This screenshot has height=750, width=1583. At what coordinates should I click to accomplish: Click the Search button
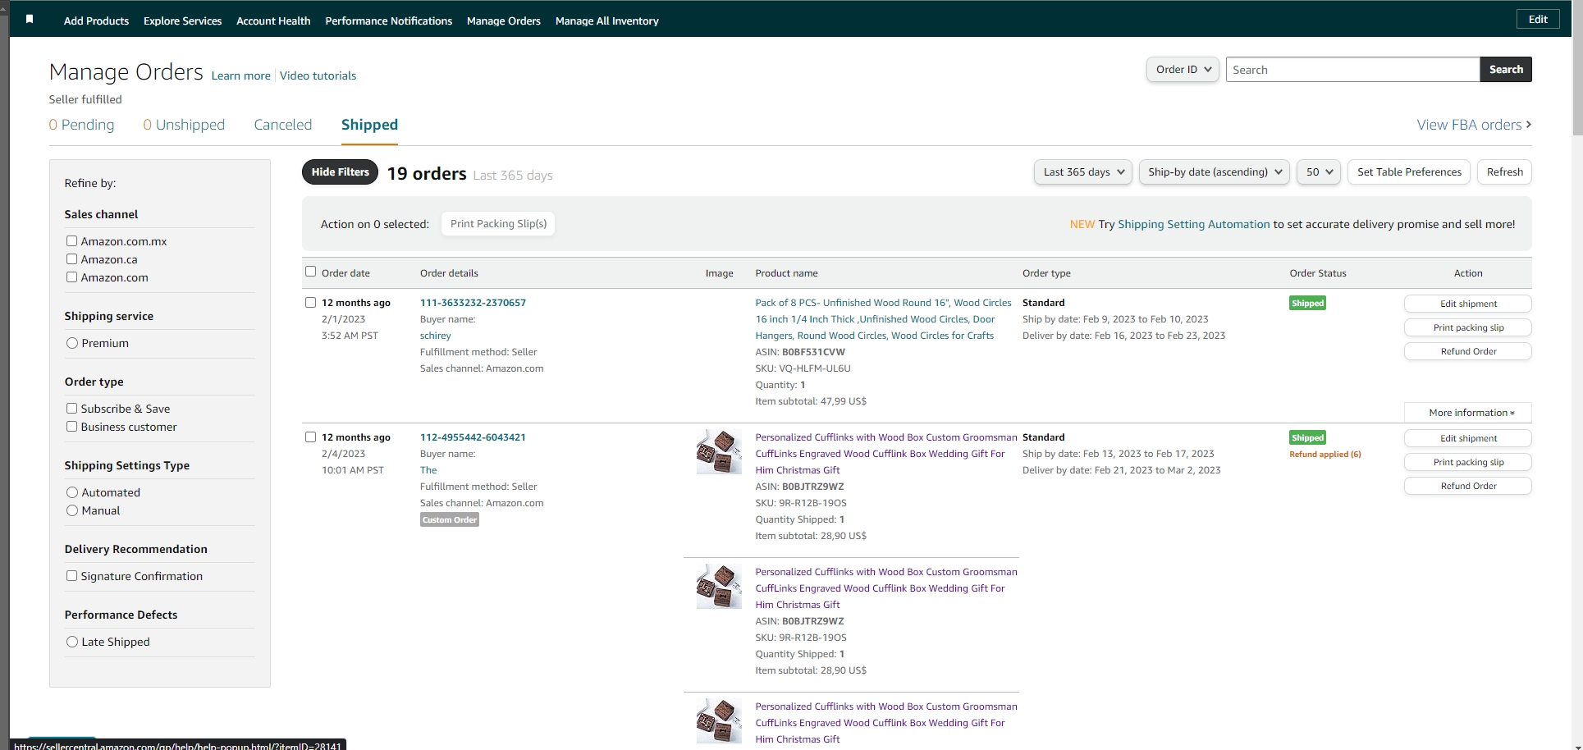click(x=1506, y=70)
